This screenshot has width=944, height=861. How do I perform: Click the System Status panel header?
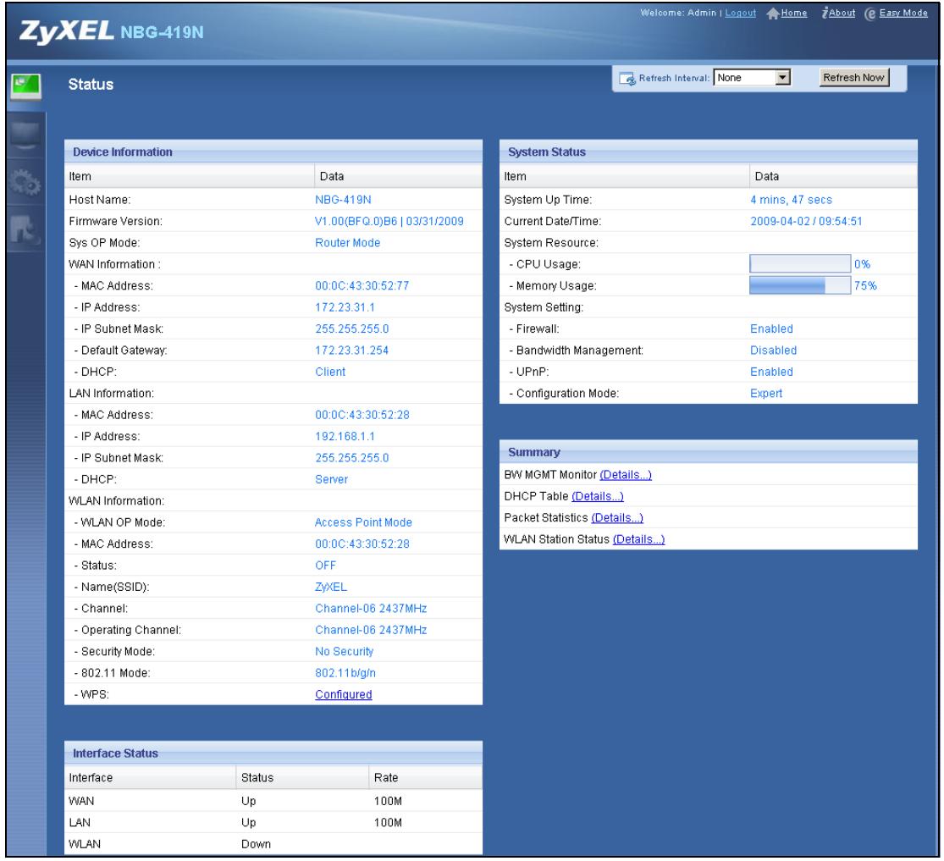[709, 152]
